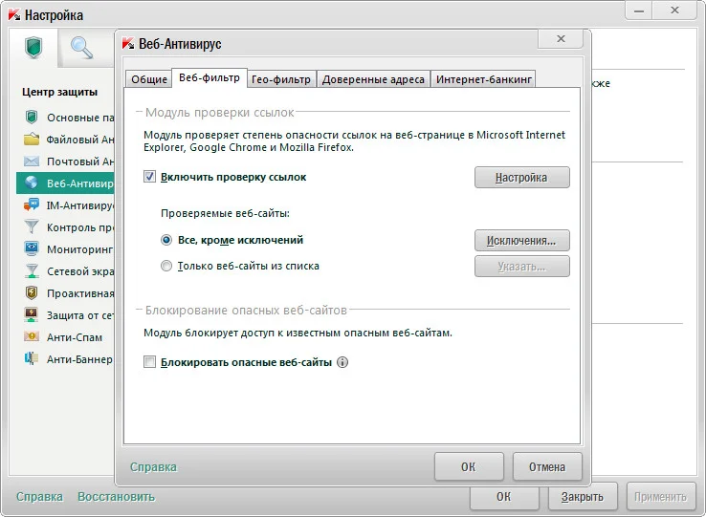This screenshot has height=517, width=706.
Task: Open the Настройка button for link checking
Action: [x=521, y=178]
